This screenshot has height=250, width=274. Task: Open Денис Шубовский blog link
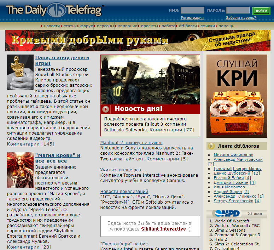click(232, 173)
